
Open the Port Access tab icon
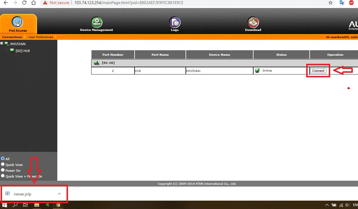coord(18,23)
